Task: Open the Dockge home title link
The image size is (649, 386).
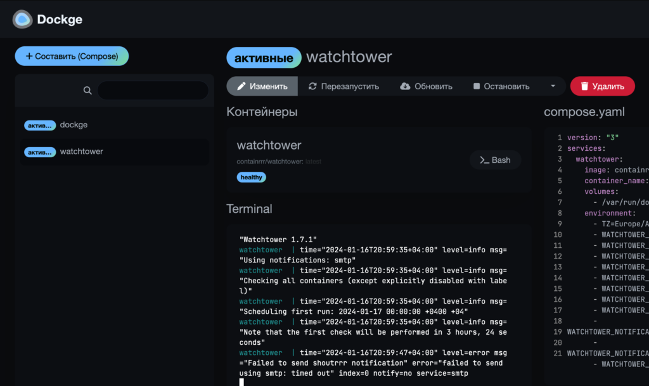Action: tap(60, 20)
